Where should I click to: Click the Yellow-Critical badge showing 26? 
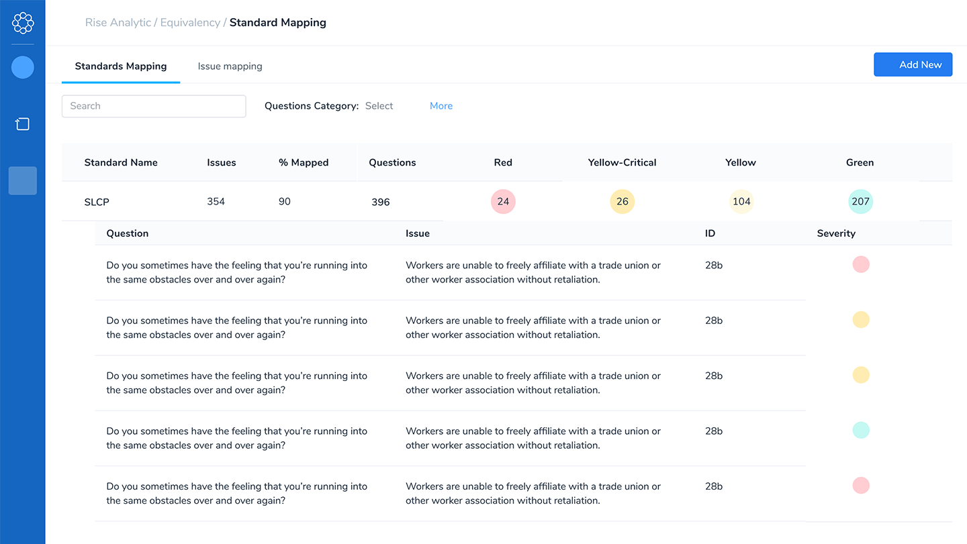click(622, 201)
